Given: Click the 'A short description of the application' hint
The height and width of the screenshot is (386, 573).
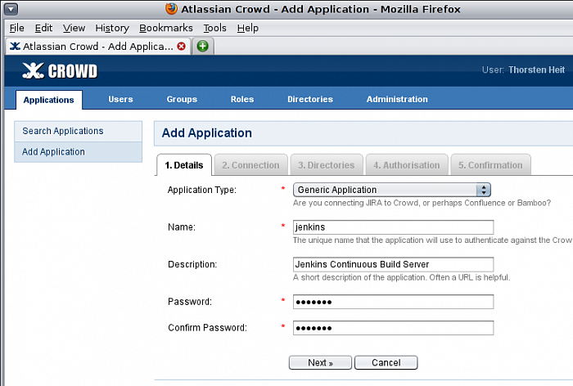Looking at the screenshot, I should pyautogui.click(x=401, y=277).
